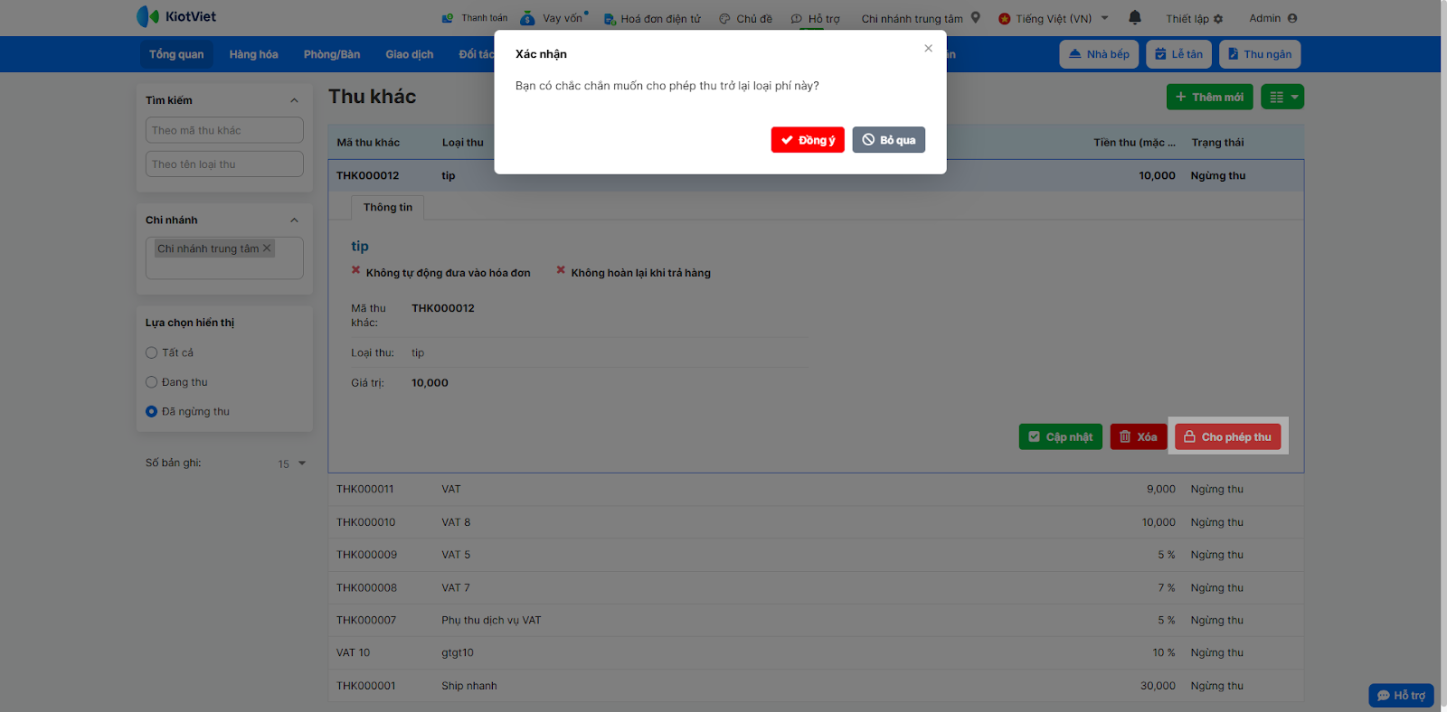Open Admin account avatar
1447x712 pixels.
[x=1292, y=18]
